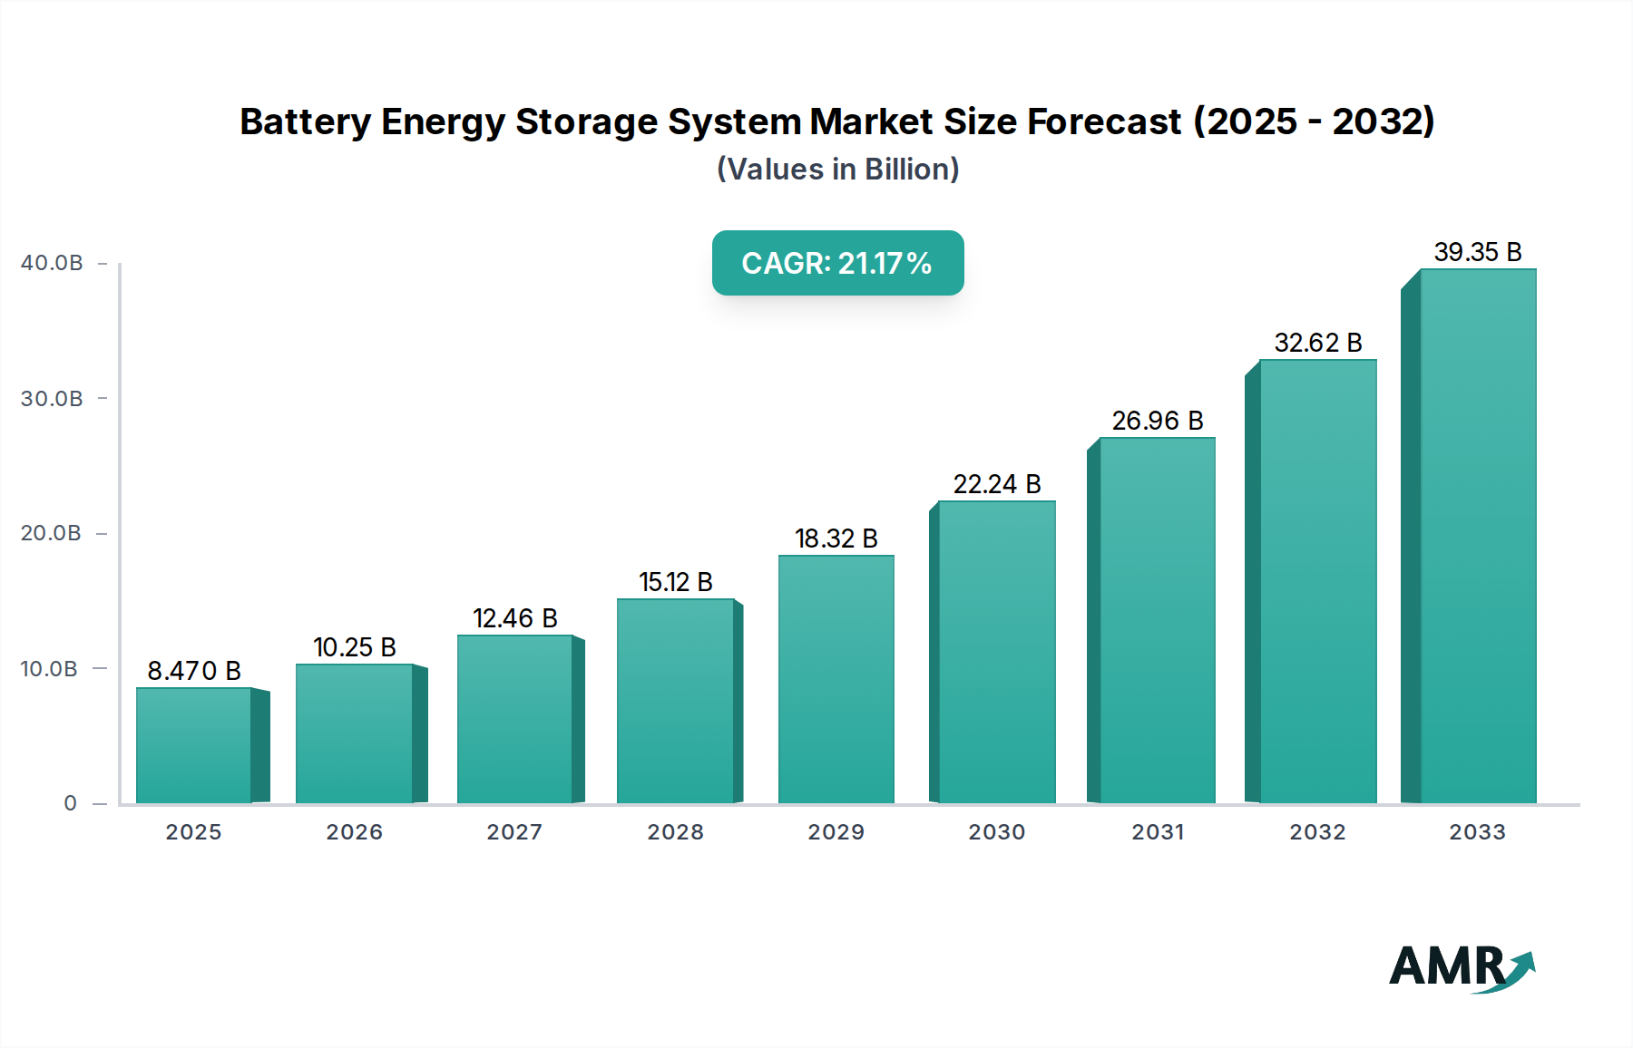Click the 26.96 B label above 2031 bar
Image resolution: width=1633 pixels, height=1048 pixels.
pyautogui.click(x=1159, y=419)
